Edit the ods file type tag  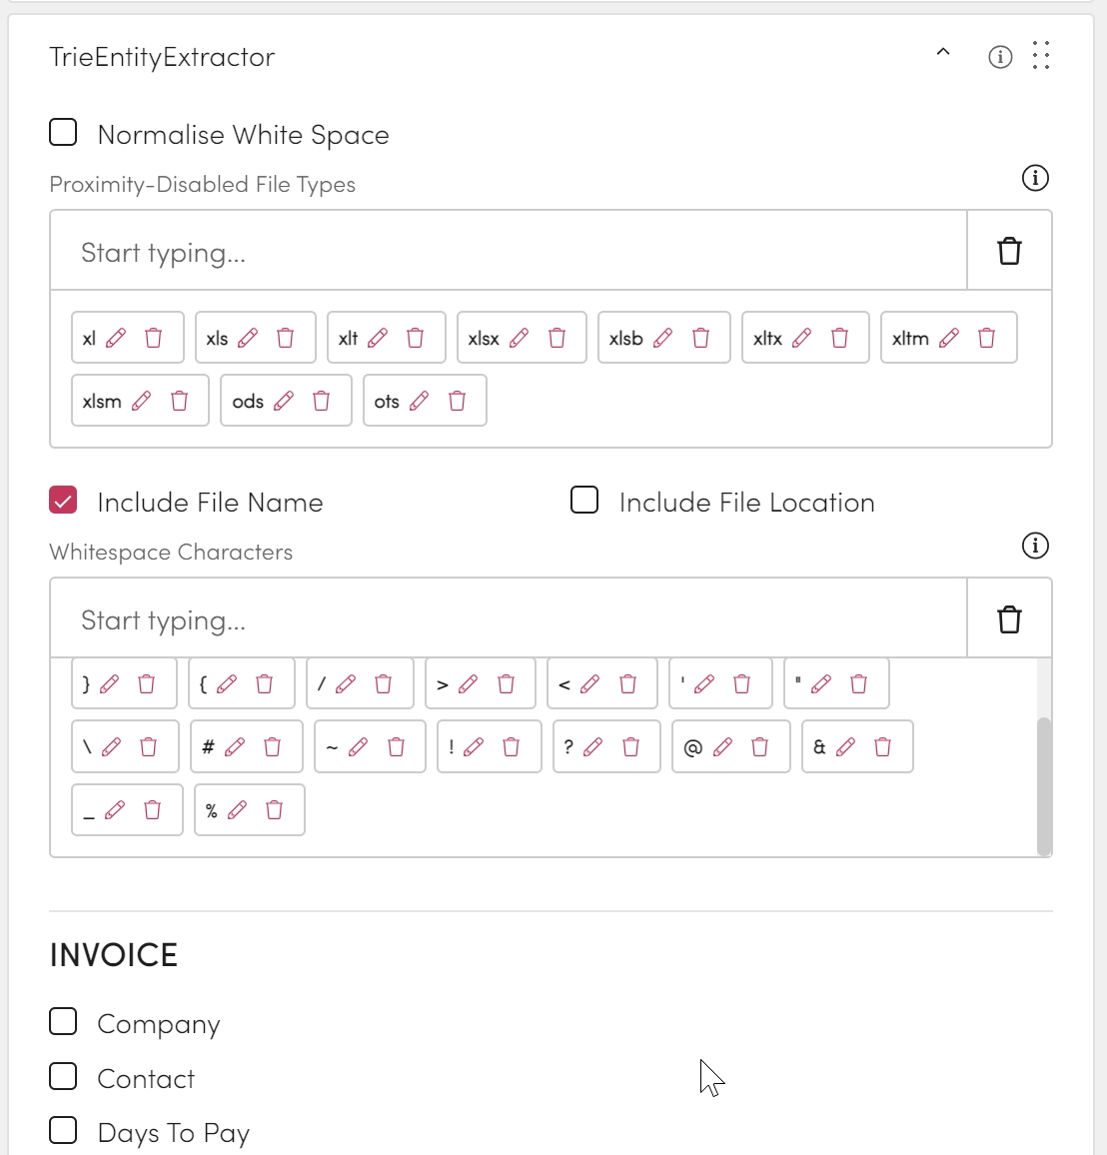point(284,401)
